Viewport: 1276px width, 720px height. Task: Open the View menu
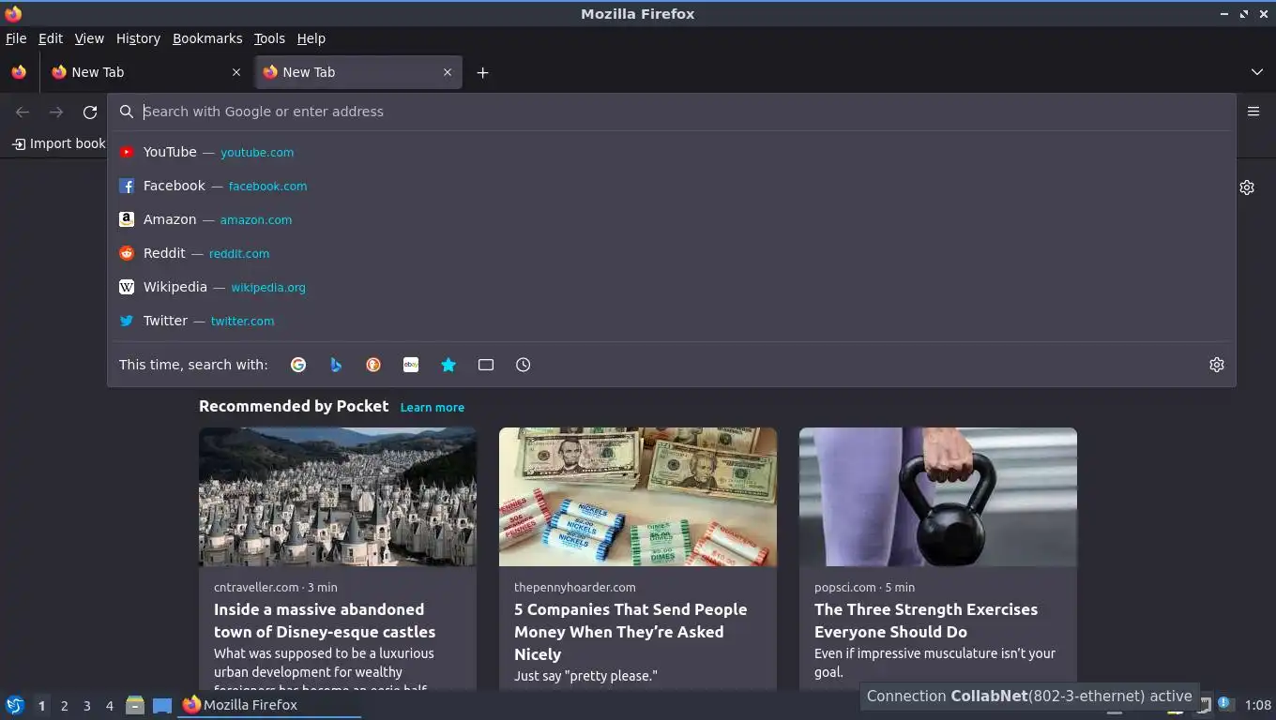coord(89,38)
